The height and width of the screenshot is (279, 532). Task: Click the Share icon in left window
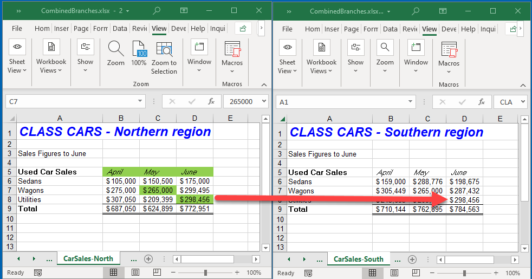coord(243,29)
